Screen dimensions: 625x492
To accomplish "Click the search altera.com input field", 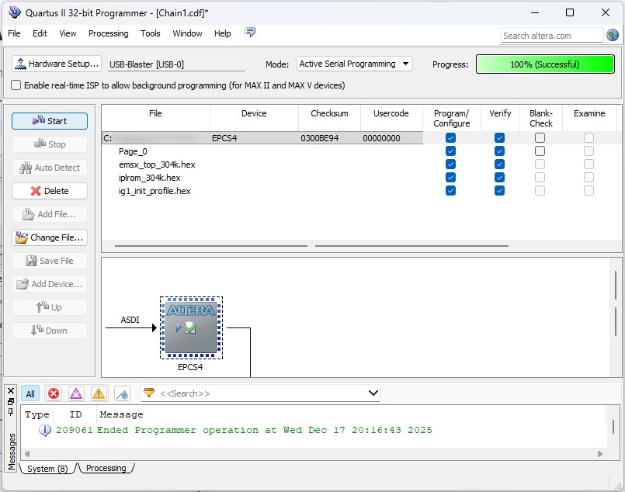I will tap(551, 35).
